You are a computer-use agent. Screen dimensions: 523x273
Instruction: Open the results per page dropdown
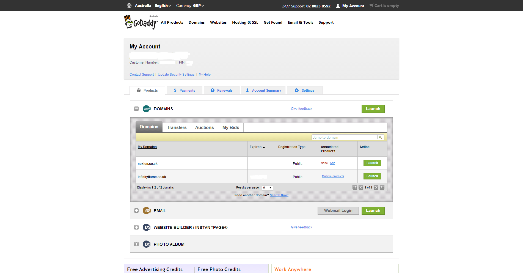267,187
